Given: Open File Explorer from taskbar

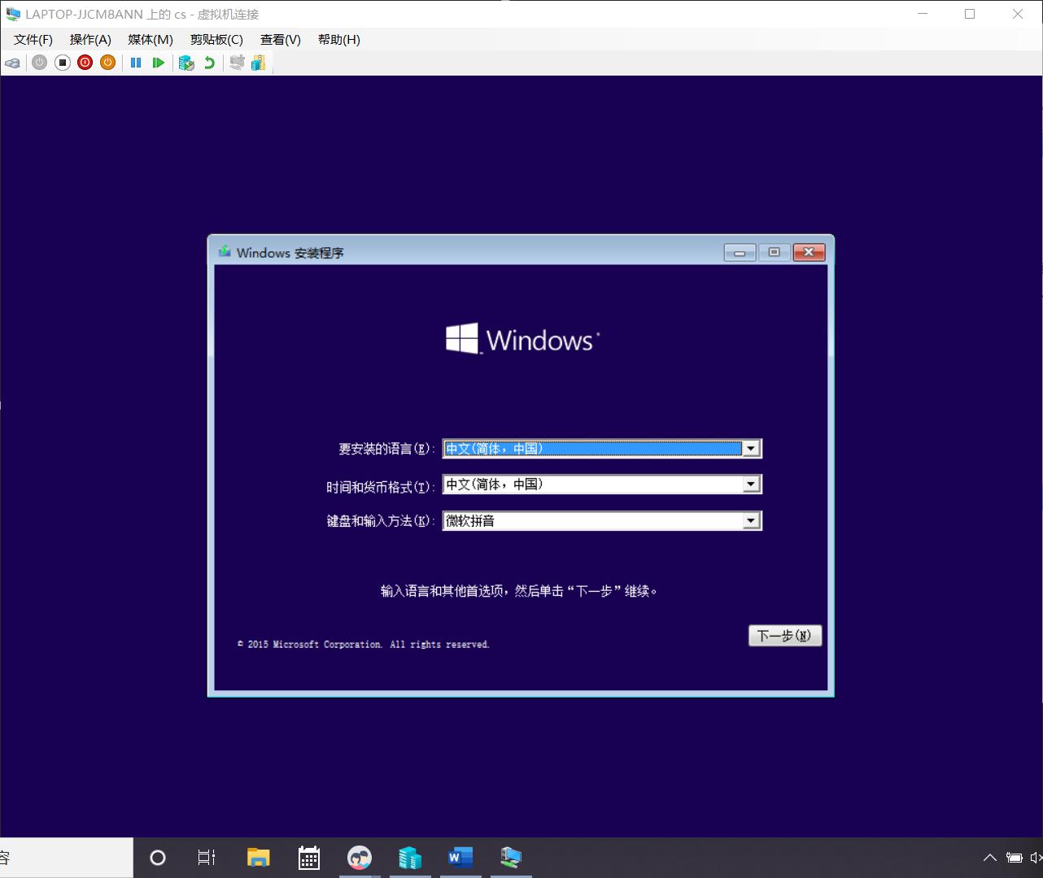Looking at the screenshot, I should pyautogui.click(x=259, y=858).
